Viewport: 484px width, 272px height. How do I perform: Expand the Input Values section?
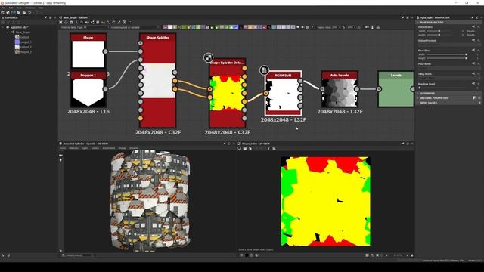[417, 103]
